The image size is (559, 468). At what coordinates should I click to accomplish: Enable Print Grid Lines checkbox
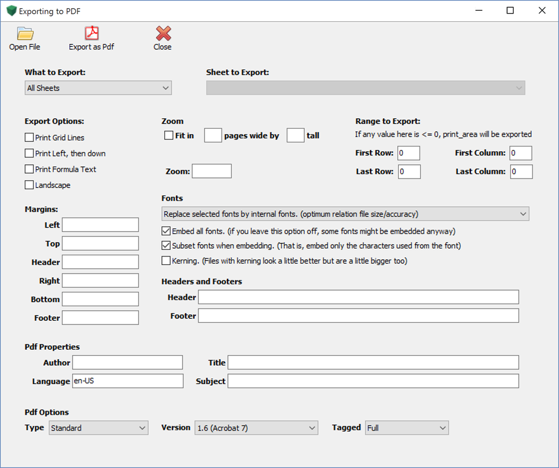30,138
